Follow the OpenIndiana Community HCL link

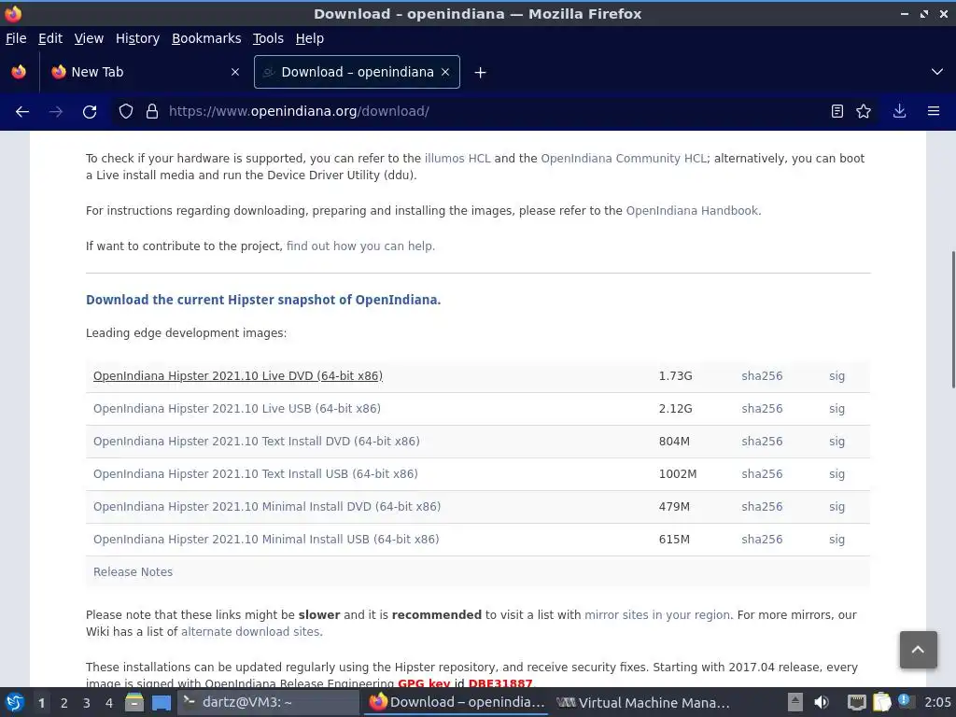pos(624,159)
